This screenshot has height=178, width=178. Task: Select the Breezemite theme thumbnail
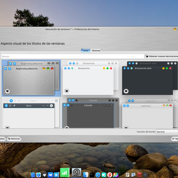coord(90,78)
